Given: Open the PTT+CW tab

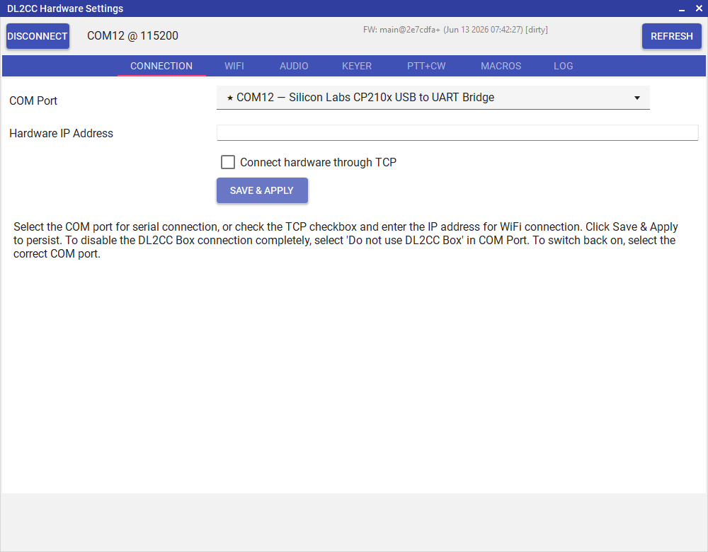Looking at the screenshot, I should pos(426,66).
